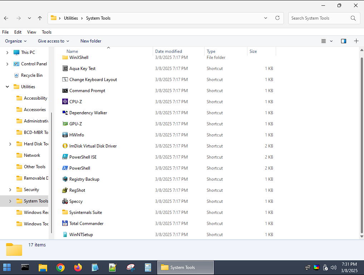This screenshot has height=275, width=364.
Task: Open the Give access to dropdown
Action: point(53,41)
